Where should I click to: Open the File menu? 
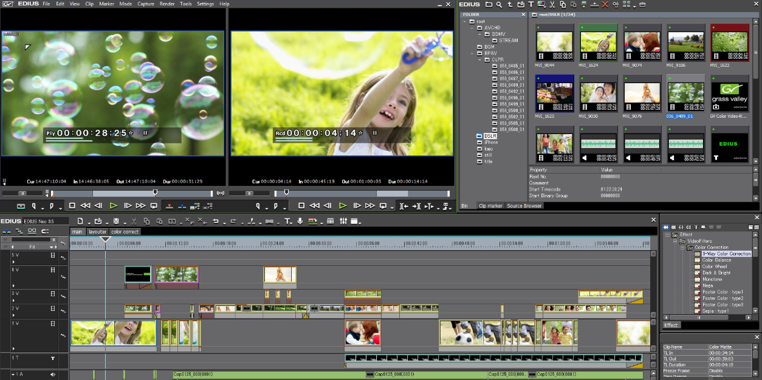[x=46, y=4]
